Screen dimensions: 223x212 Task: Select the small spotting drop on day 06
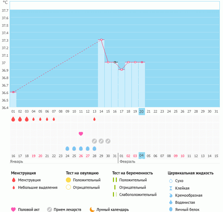pos(47,119)
